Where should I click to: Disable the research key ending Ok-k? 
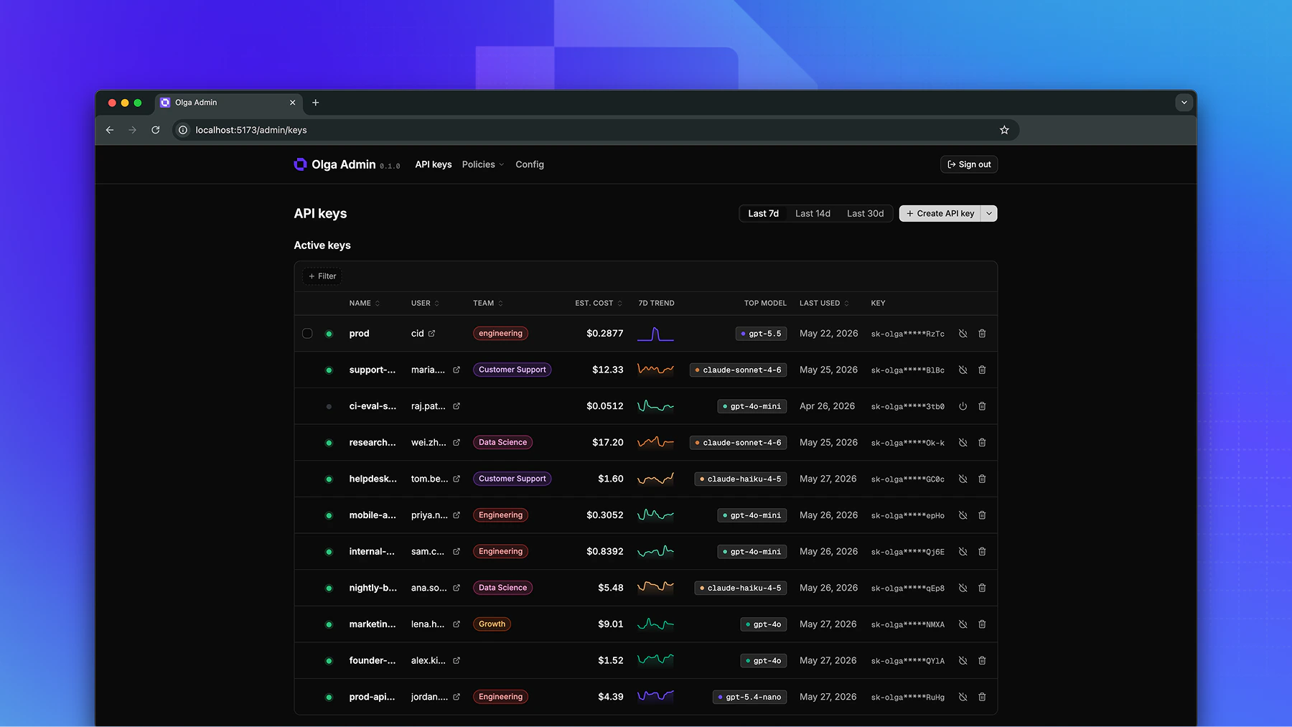point(963,443)
